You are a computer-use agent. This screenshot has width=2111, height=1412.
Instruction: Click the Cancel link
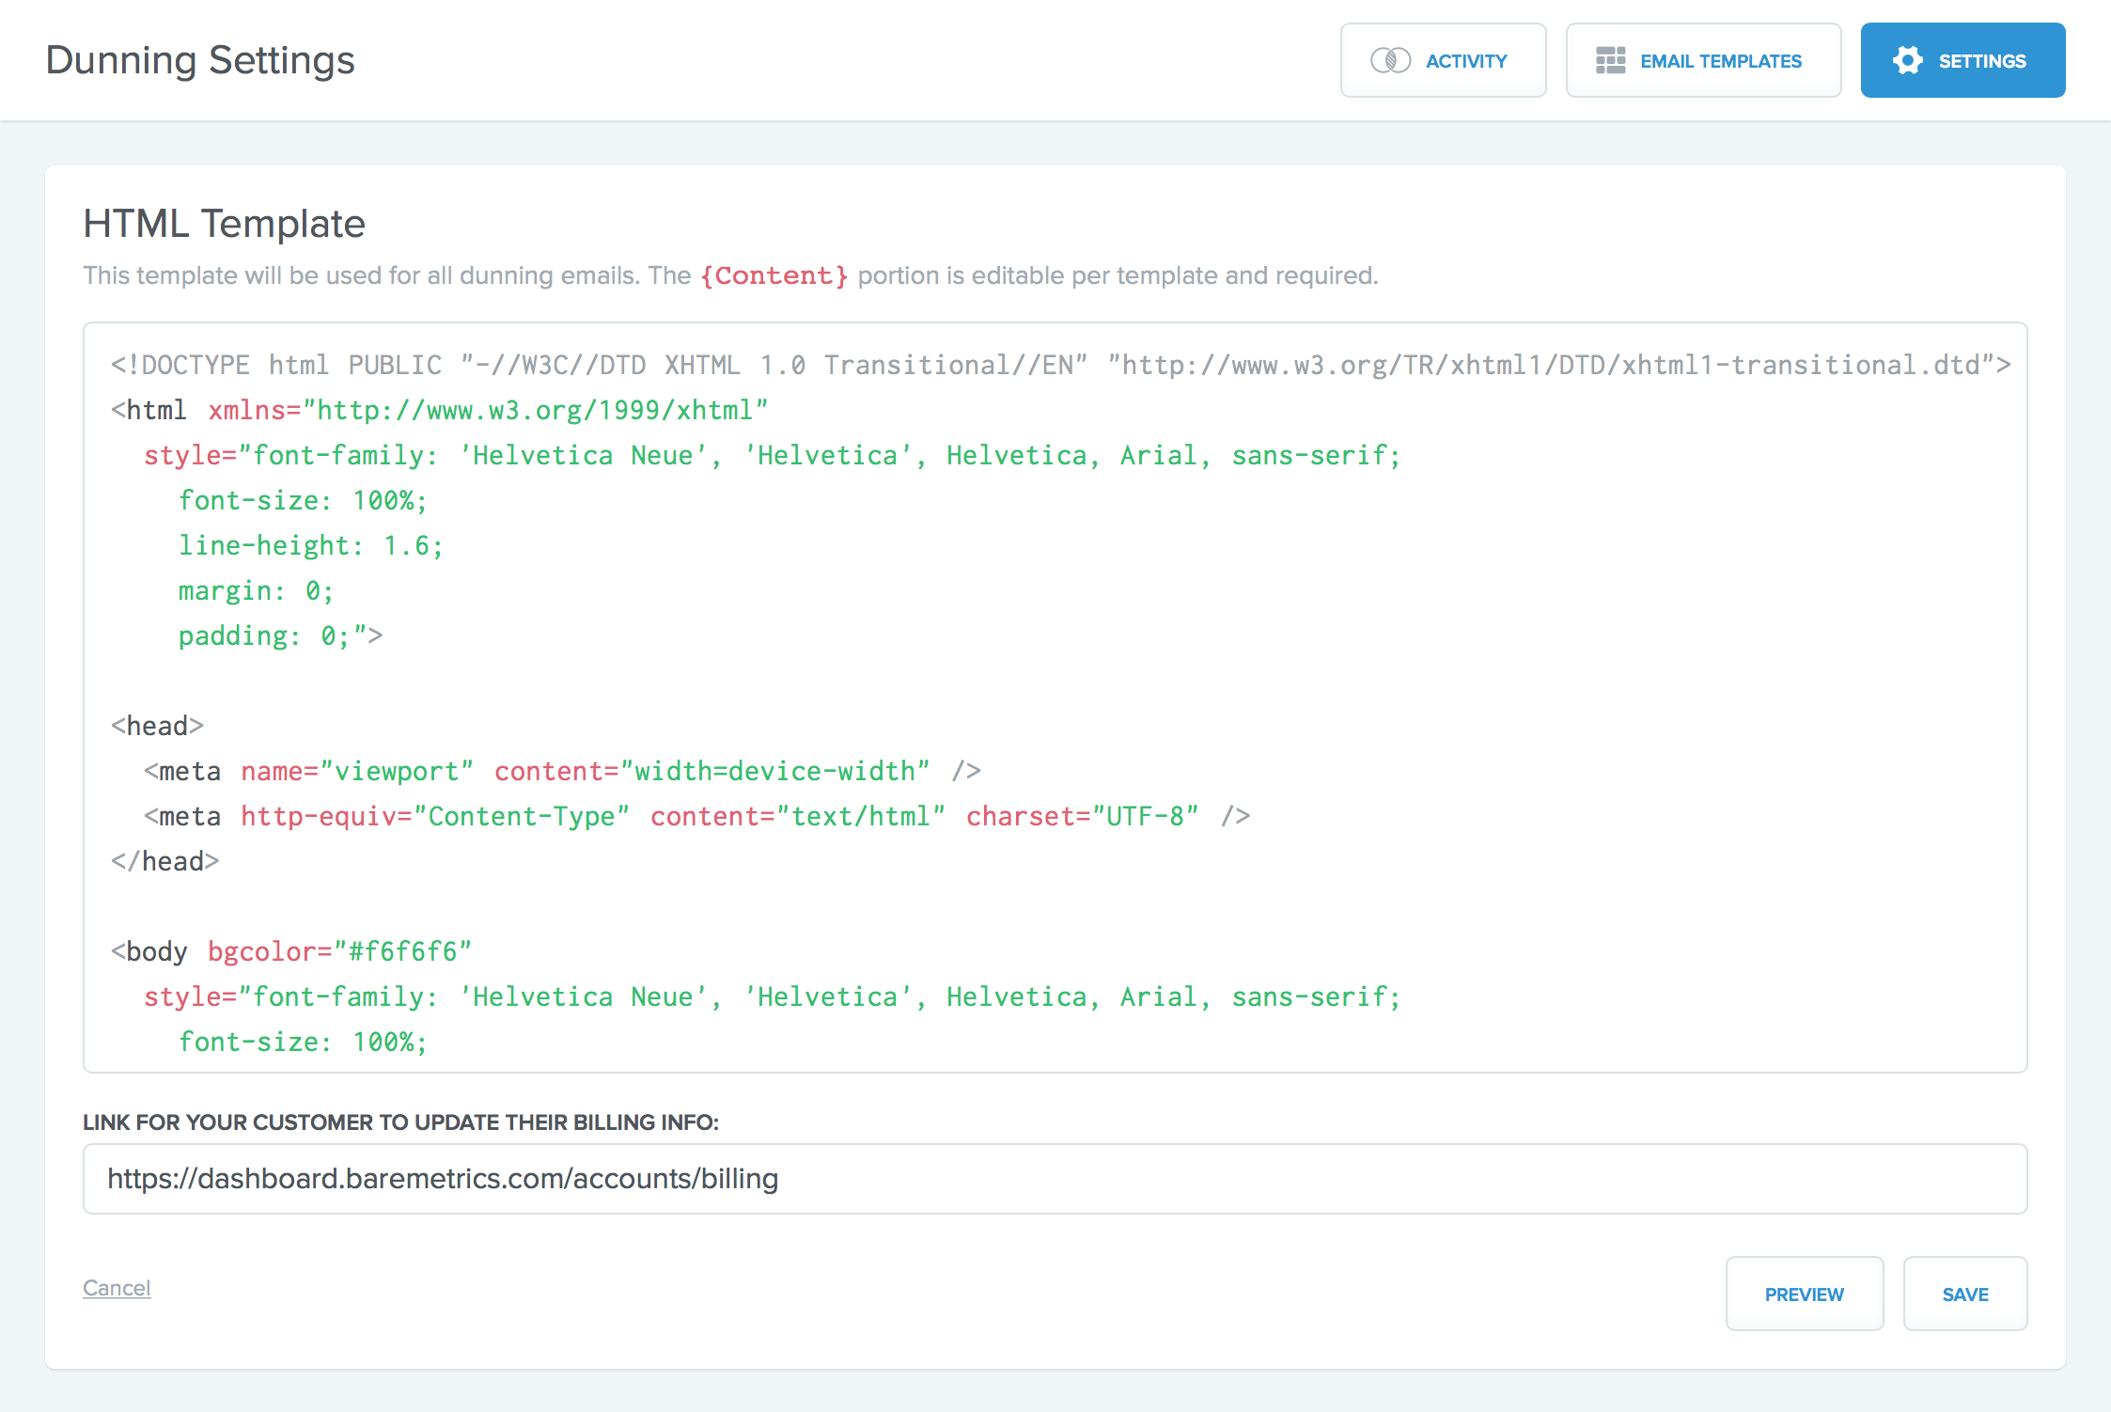pyautogui.click(x=117, y=1288)
